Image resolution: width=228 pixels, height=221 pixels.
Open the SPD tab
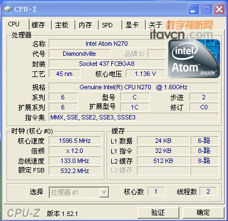(107, 25)
